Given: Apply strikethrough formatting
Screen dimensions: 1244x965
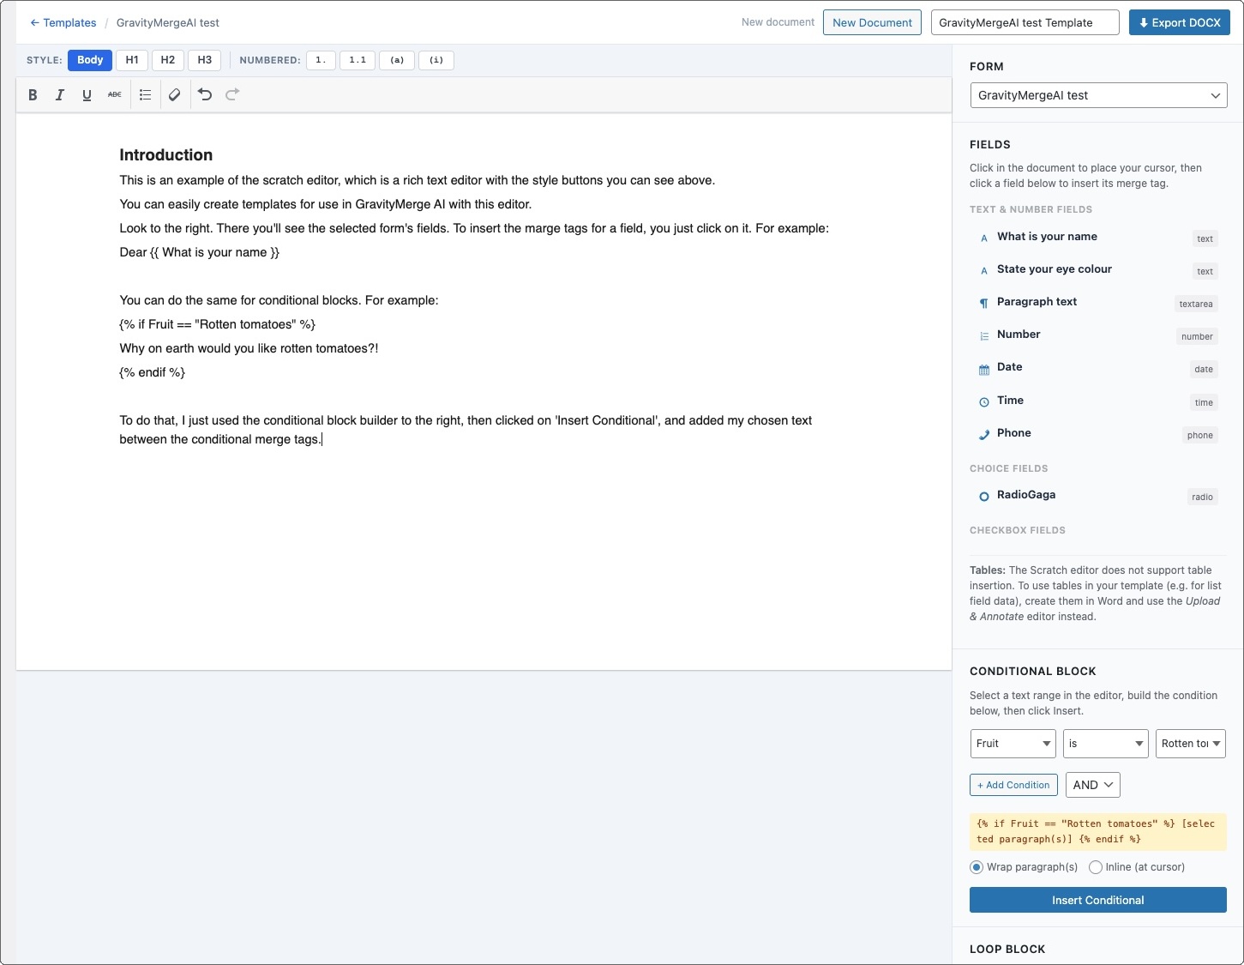Looking at the screenshot, I should click(114, 95).
